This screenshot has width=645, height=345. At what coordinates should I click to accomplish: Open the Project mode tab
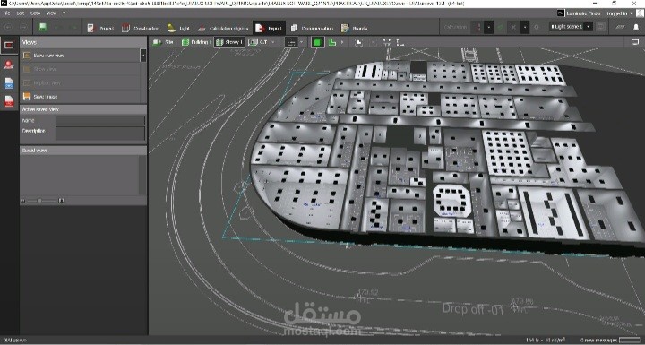point(100,29)
